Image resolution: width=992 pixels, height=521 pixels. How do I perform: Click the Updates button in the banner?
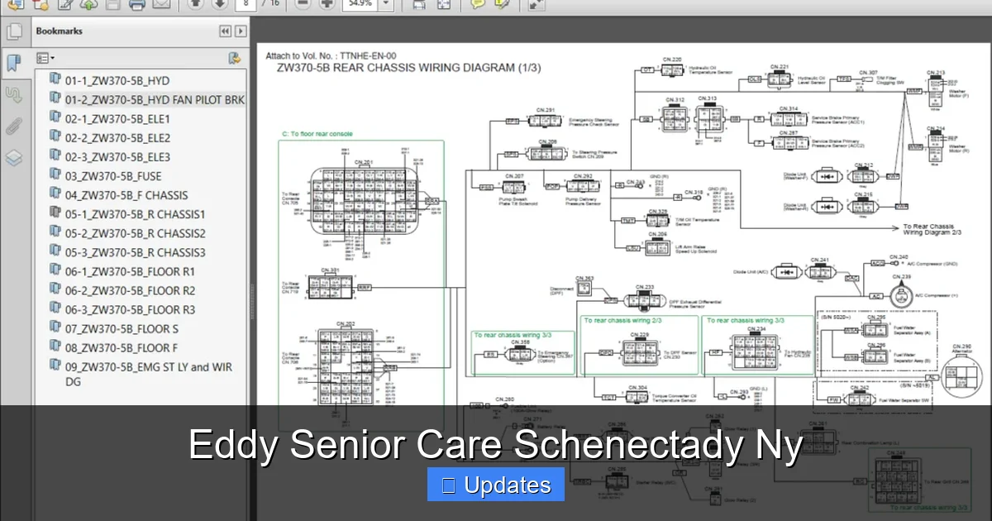point(496,485)
